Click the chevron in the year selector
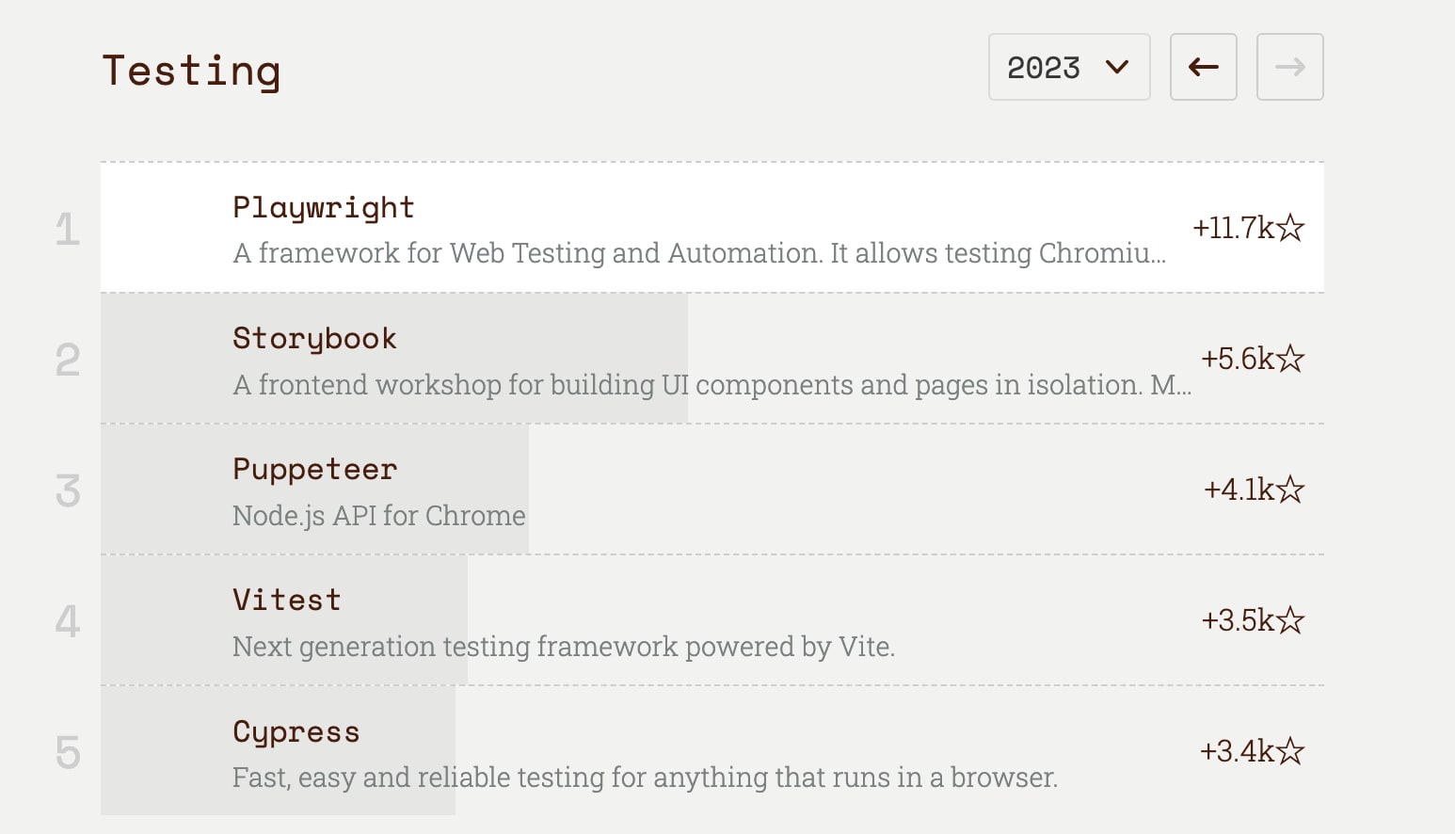The width and height of the screenshot is (1455, 834). tap(1117, 67)
